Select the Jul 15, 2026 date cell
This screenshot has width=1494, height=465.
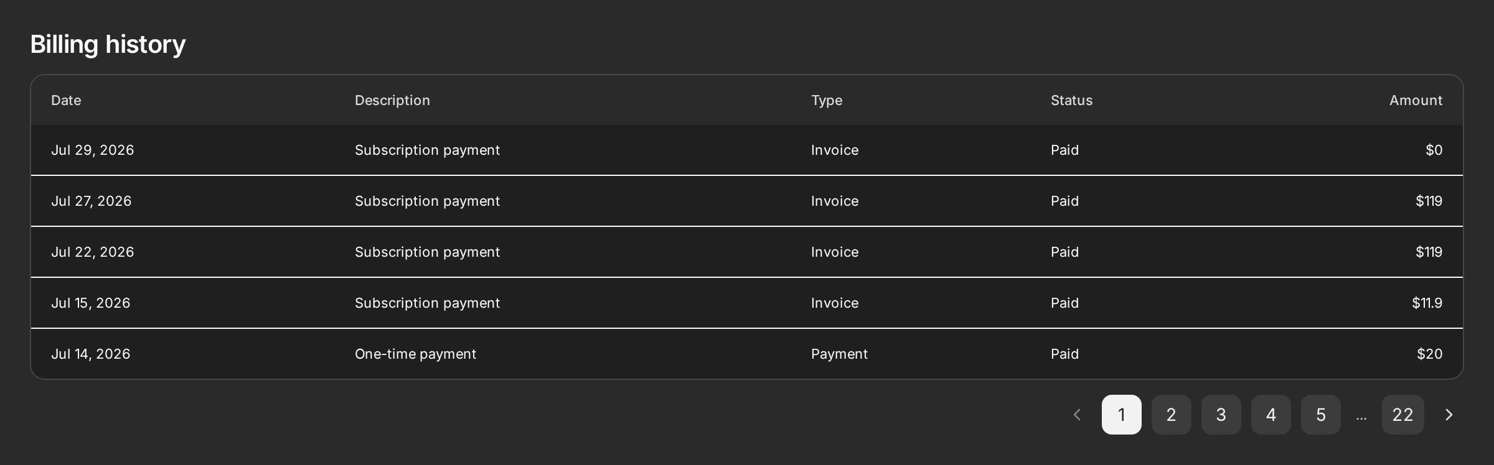(90, 303)
